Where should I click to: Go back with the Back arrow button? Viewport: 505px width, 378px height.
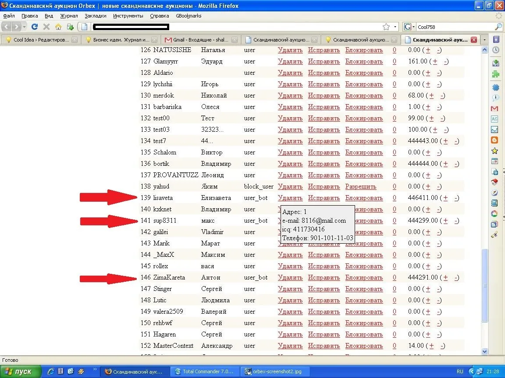click(x=7, y=27)
